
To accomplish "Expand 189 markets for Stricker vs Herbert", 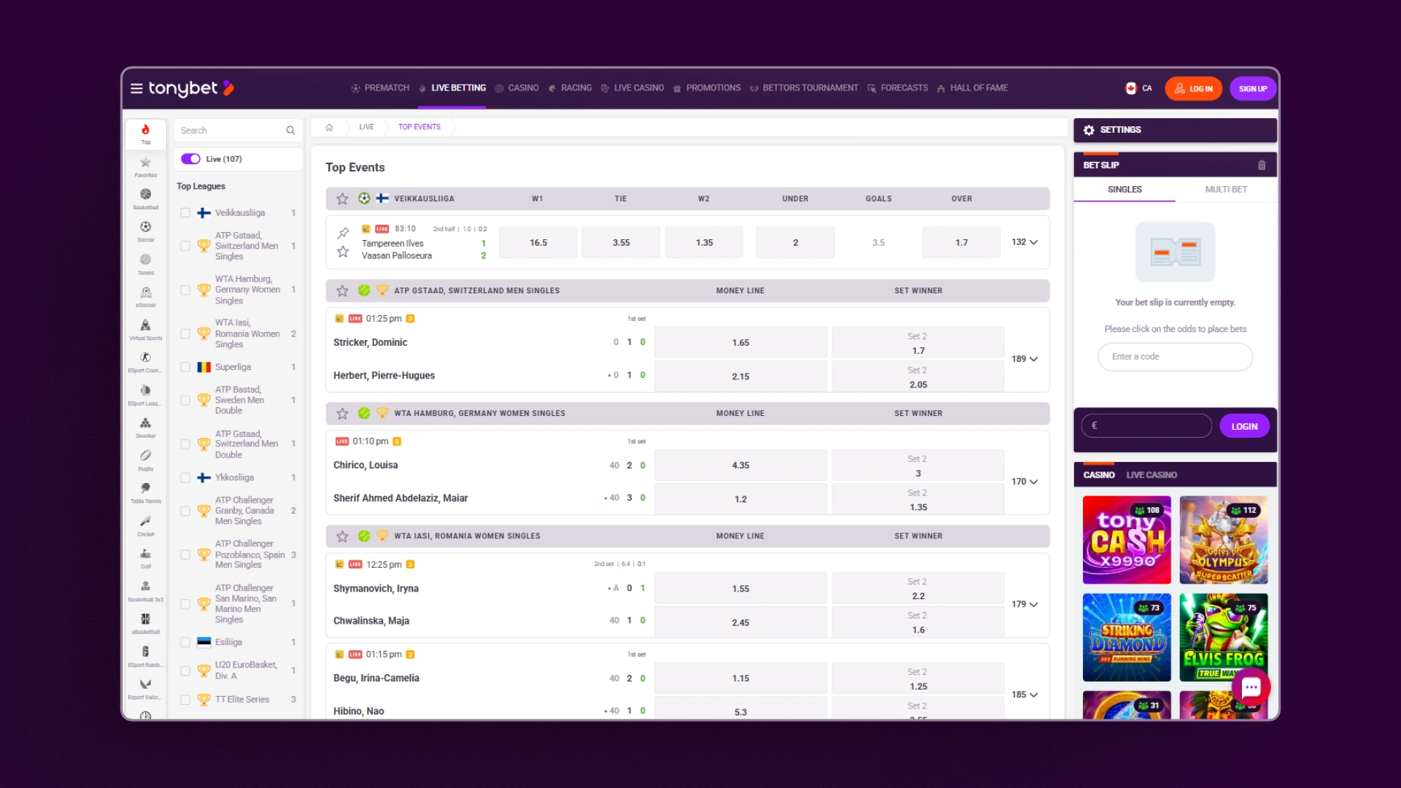I will tap(1024, 359).
